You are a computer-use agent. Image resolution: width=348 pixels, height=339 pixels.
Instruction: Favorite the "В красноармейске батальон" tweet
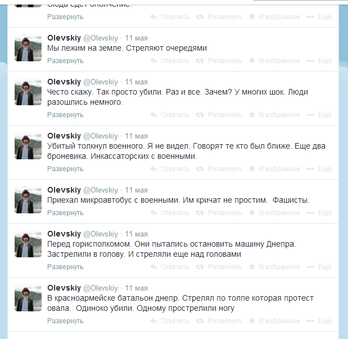274,321
